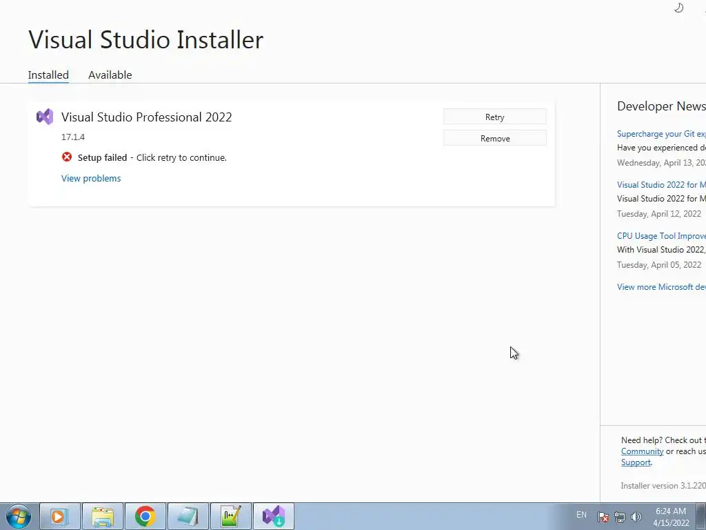Click the Installer version text

[x=663, y=486]
